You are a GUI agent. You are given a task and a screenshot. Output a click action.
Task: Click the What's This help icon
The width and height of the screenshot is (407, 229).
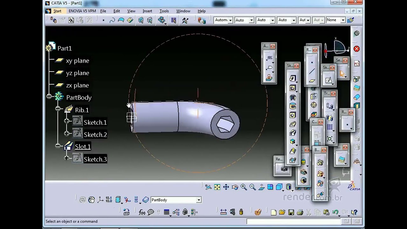pos(355,212)
